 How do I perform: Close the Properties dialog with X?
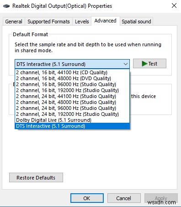[174, 5]
